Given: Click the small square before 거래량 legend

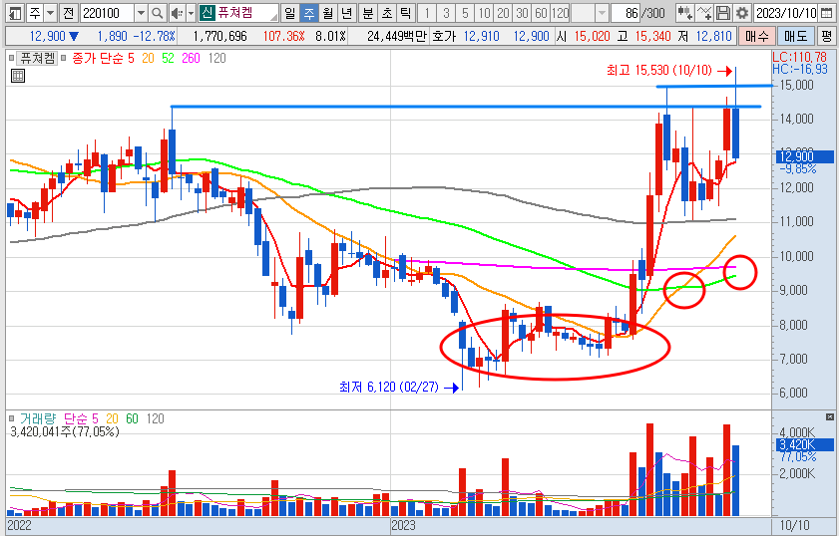Looking at the screenshot, I should point(11,418).
